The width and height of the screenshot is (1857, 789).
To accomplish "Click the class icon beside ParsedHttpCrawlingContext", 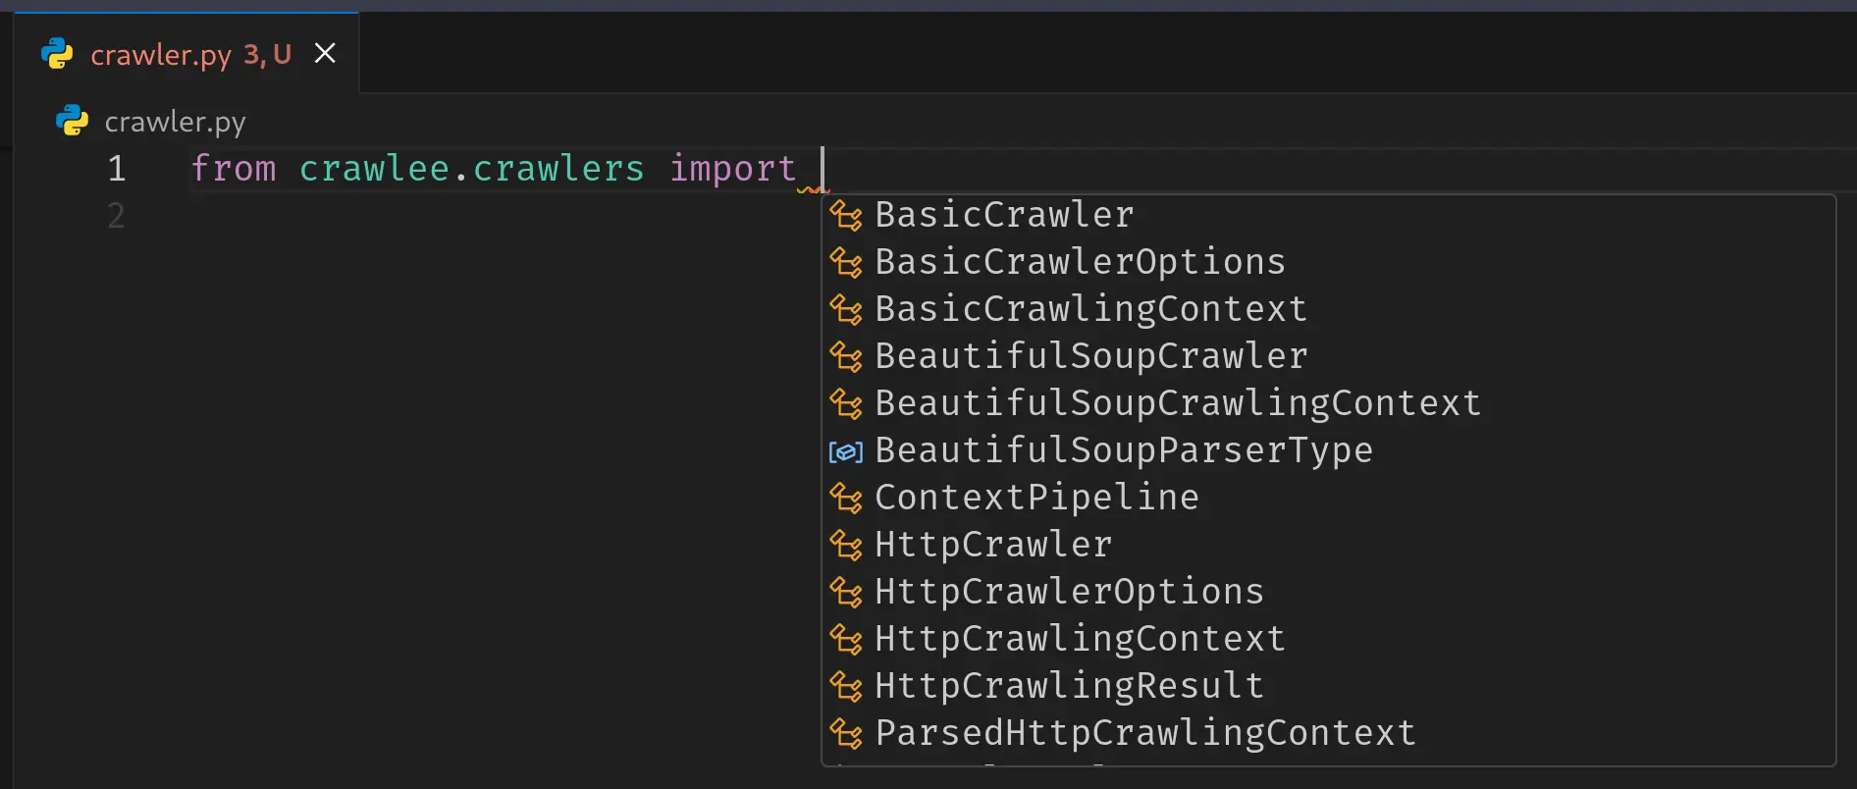I will (x=846, y=733).
